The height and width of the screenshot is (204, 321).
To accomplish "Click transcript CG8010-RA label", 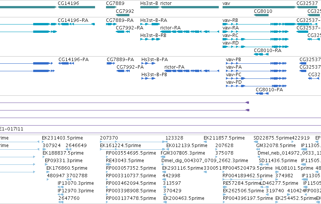I will click(x=267, y=50).
